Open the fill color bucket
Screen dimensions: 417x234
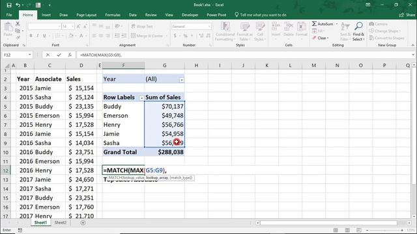(71, 36)
